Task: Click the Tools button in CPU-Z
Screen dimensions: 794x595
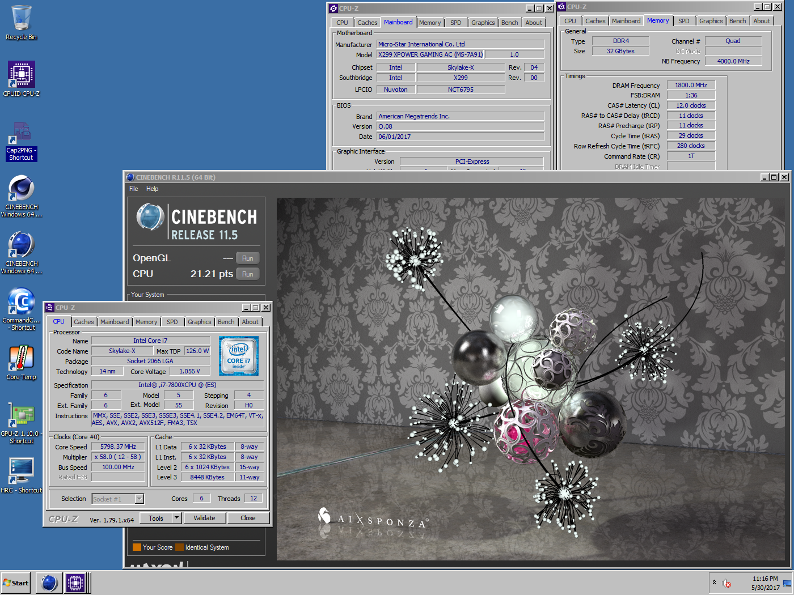Action: tap(156, 518)
